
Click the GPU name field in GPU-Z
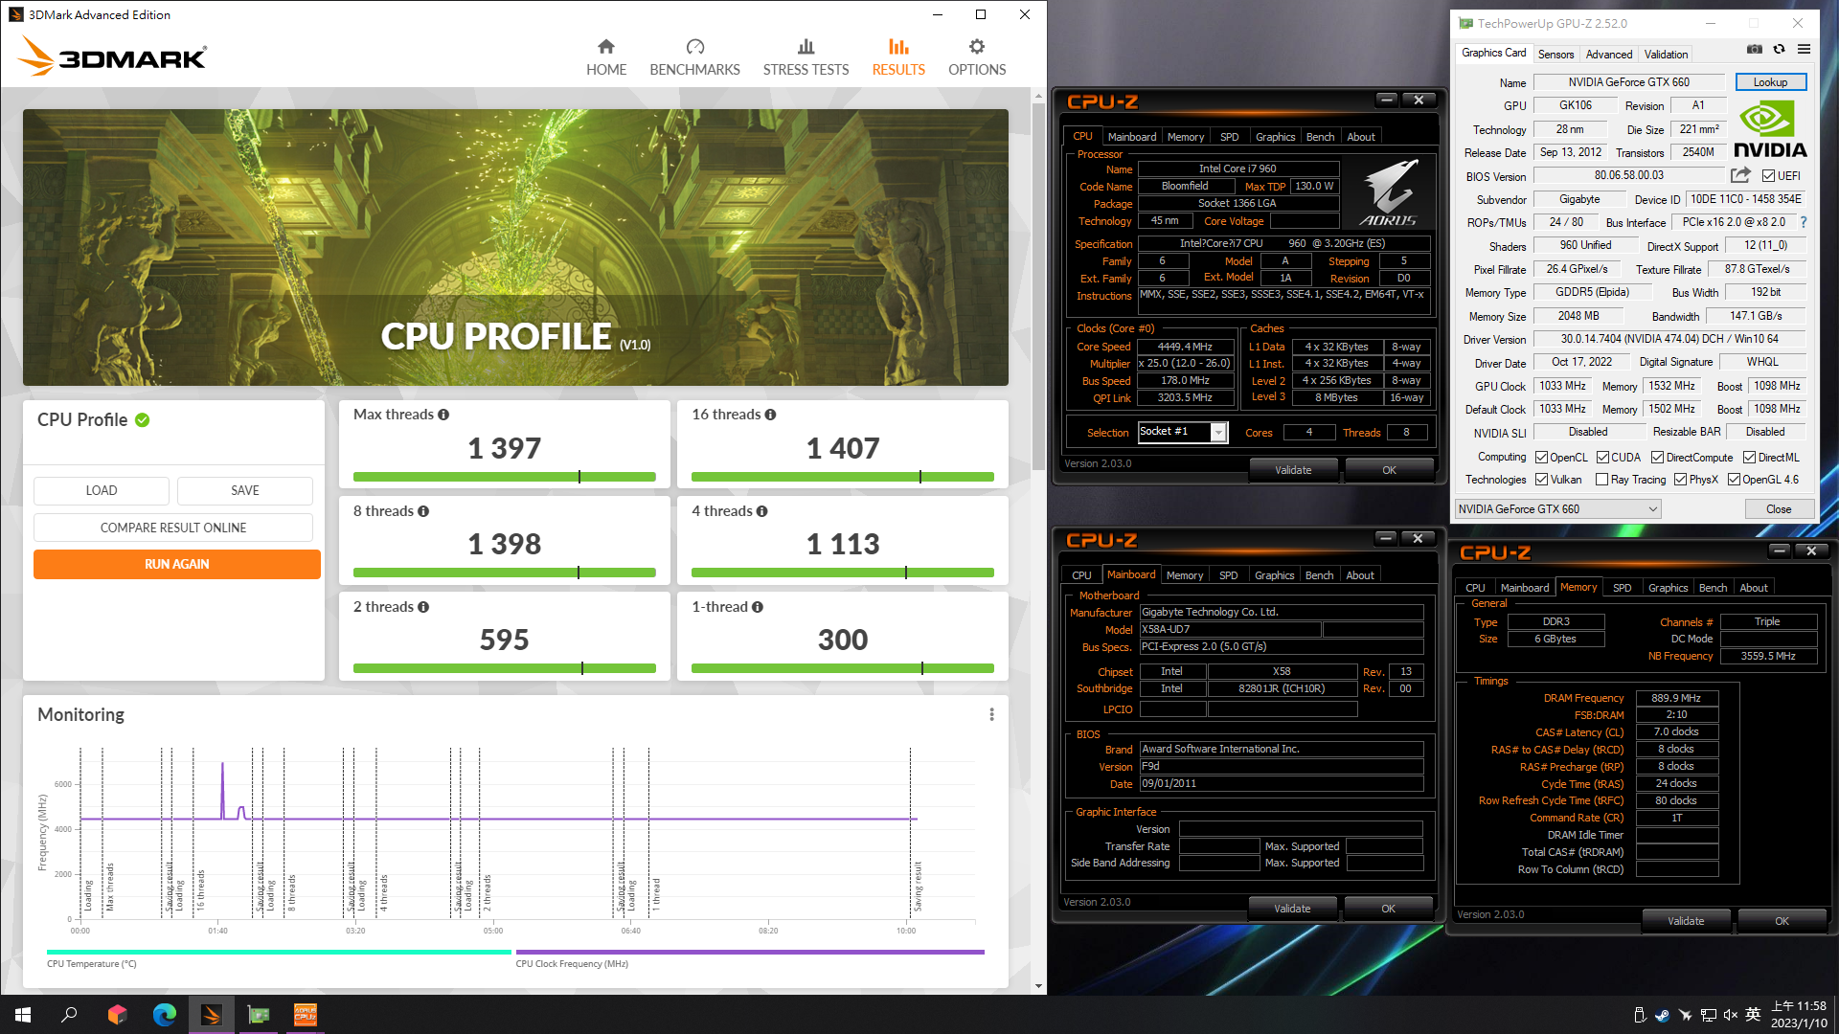(1628, 82)
